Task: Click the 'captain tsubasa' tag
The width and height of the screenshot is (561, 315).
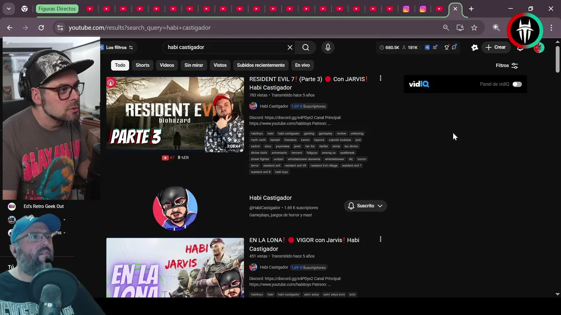Action: click(340, 140)
